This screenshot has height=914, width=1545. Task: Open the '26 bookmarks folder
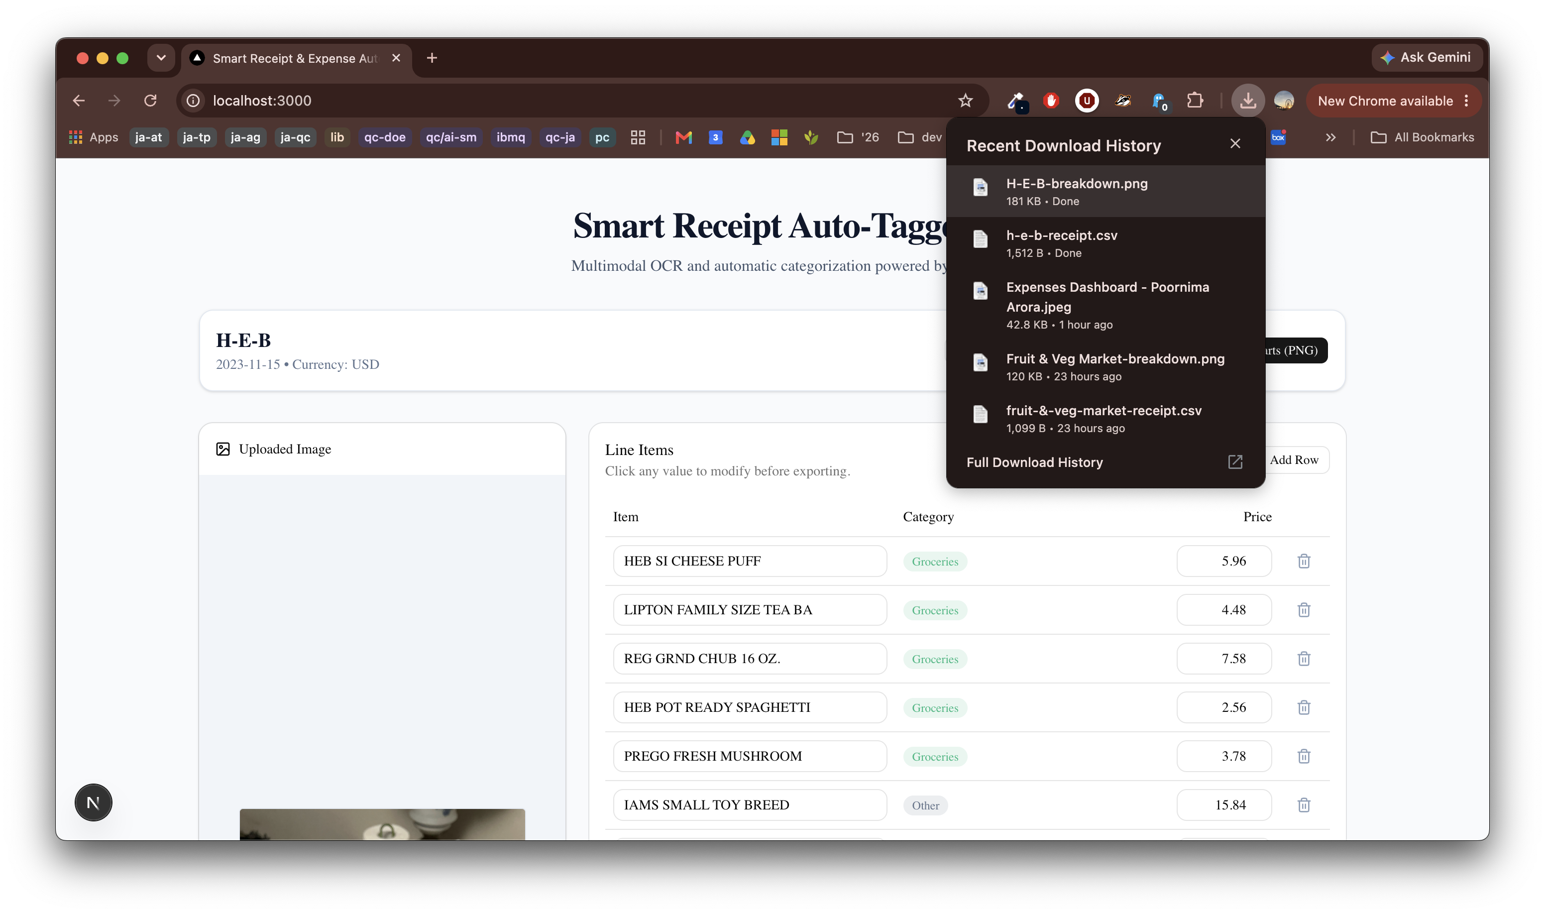point(858,137)
